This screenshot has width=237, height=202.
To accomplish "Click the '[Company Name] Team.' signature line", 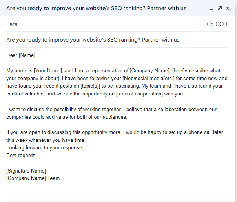I will pyautogui.click(x=34, y=178).
